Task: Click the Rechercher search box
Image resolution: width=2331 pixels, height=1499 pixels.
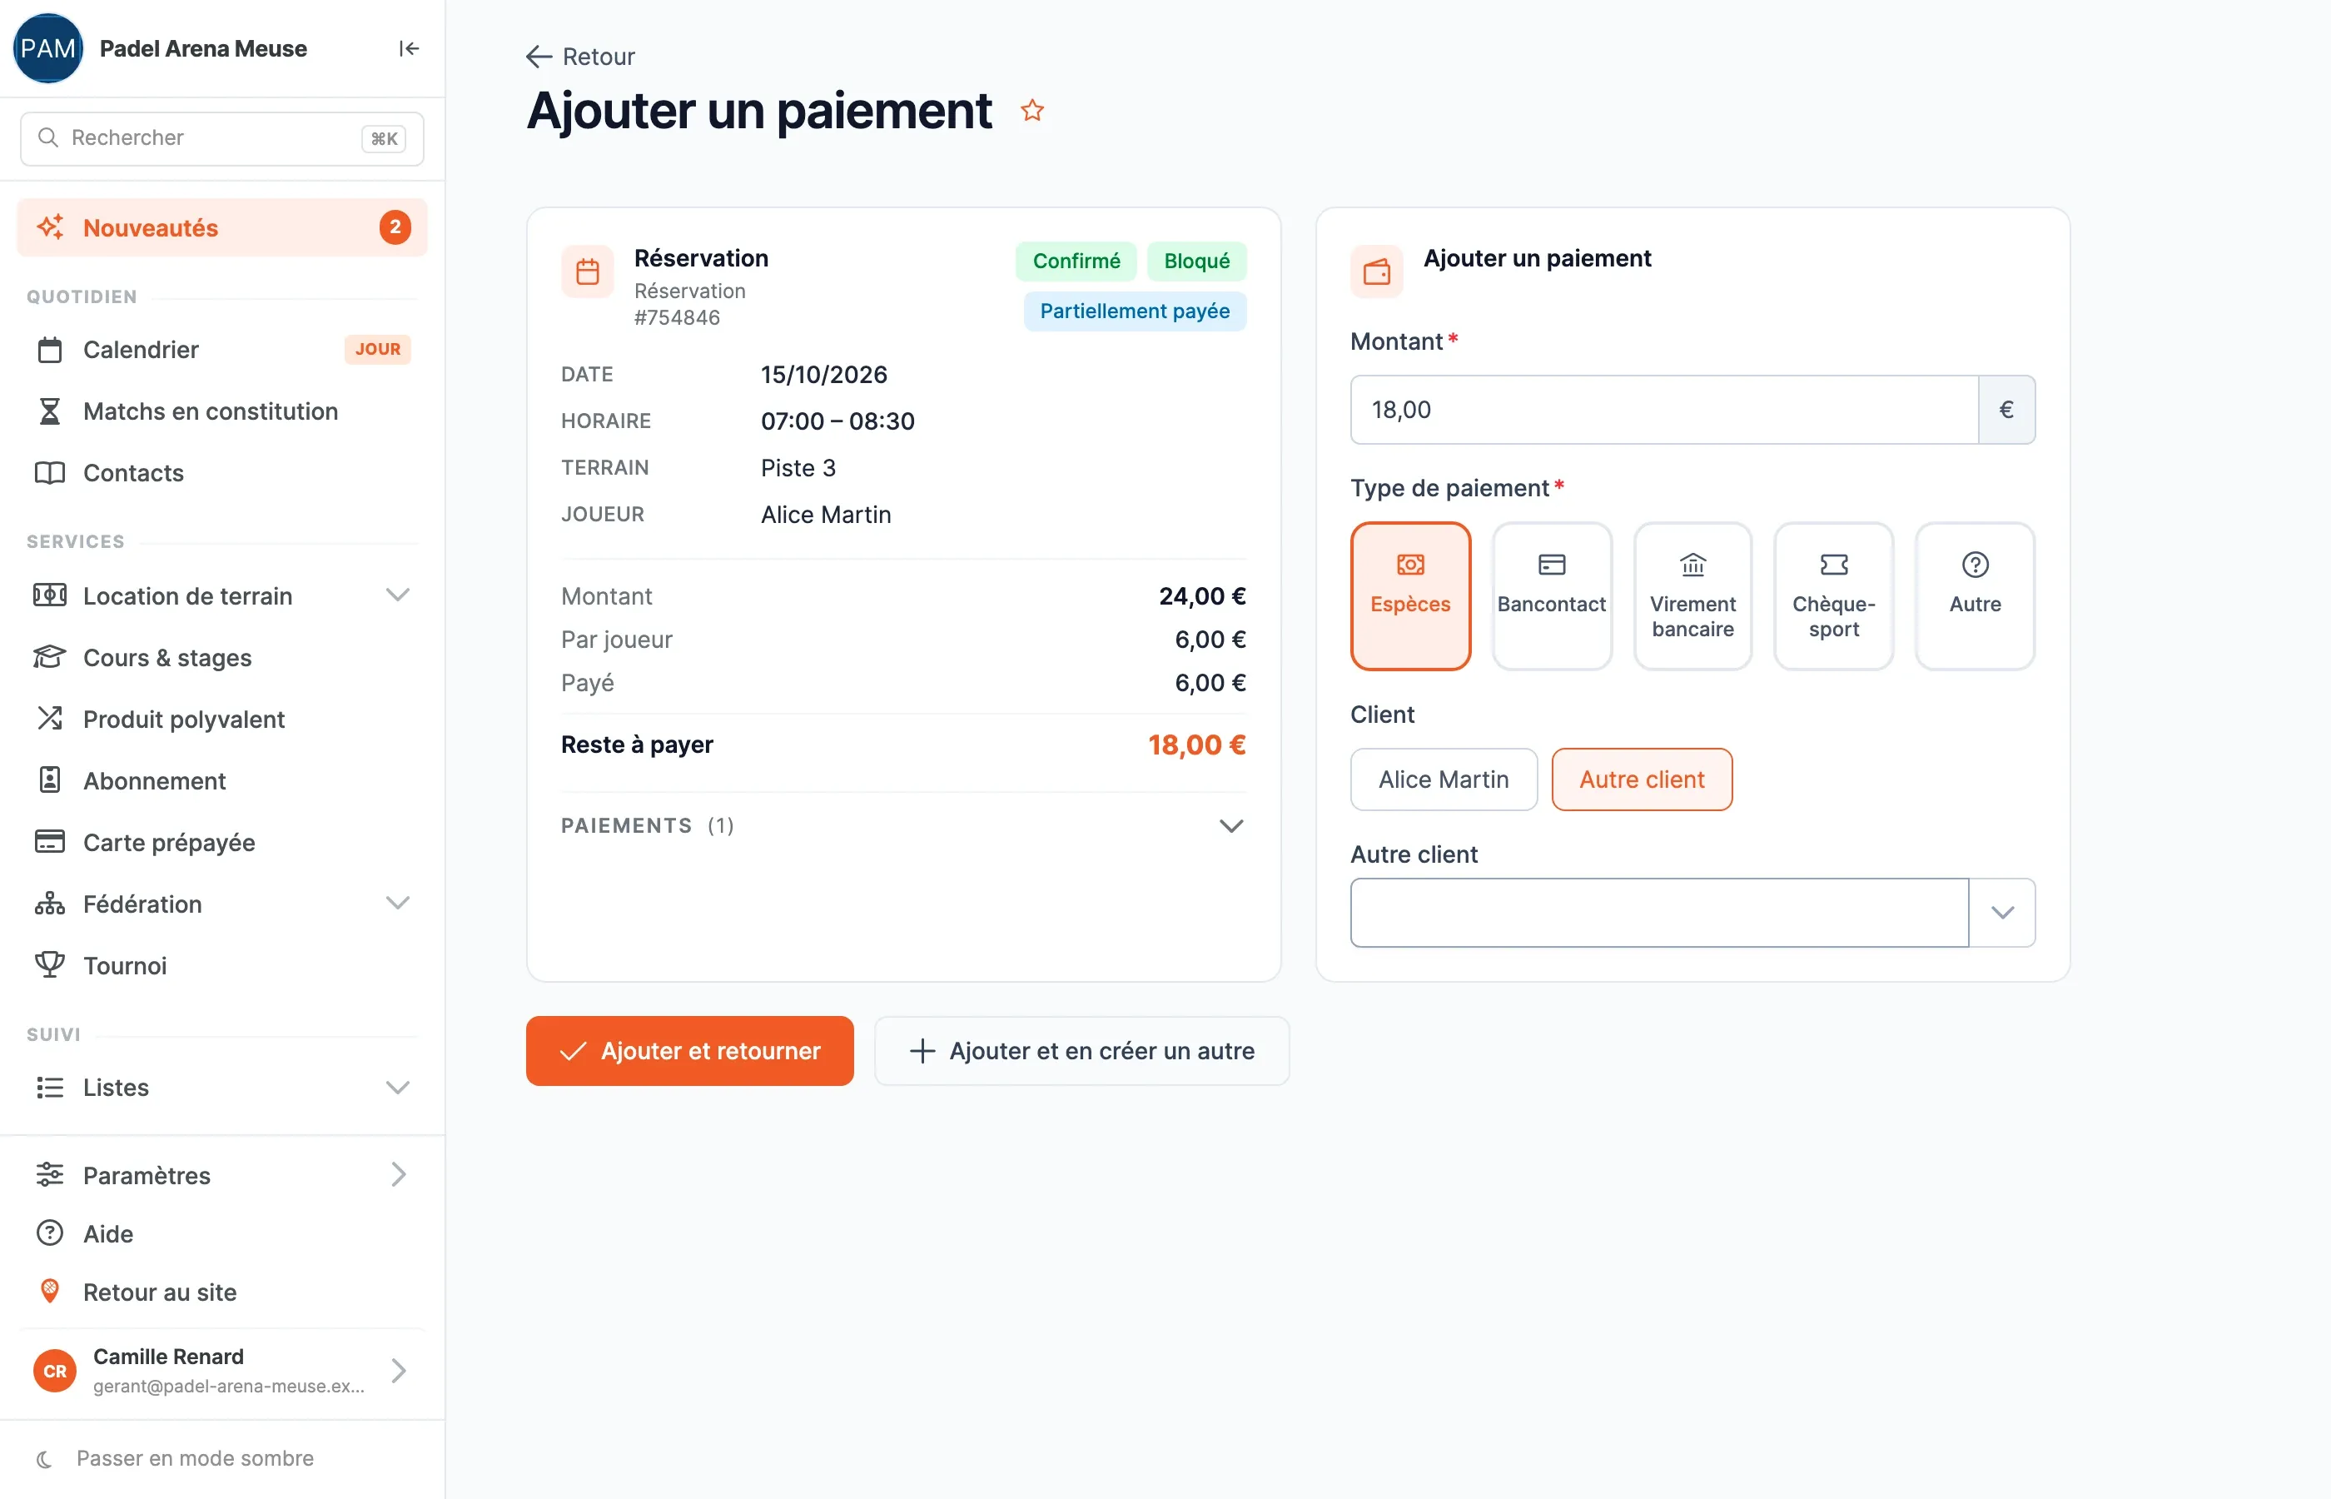Action: (x=221, y=138)
